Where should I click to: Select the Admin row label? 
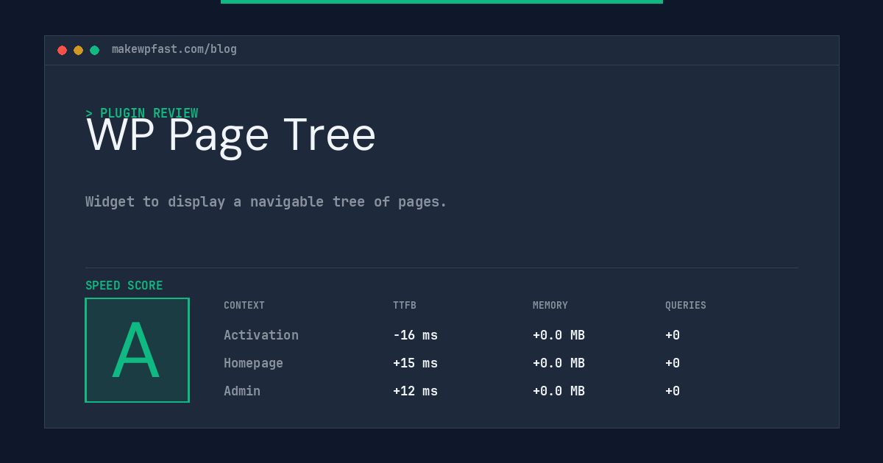[x=242, y=391]
